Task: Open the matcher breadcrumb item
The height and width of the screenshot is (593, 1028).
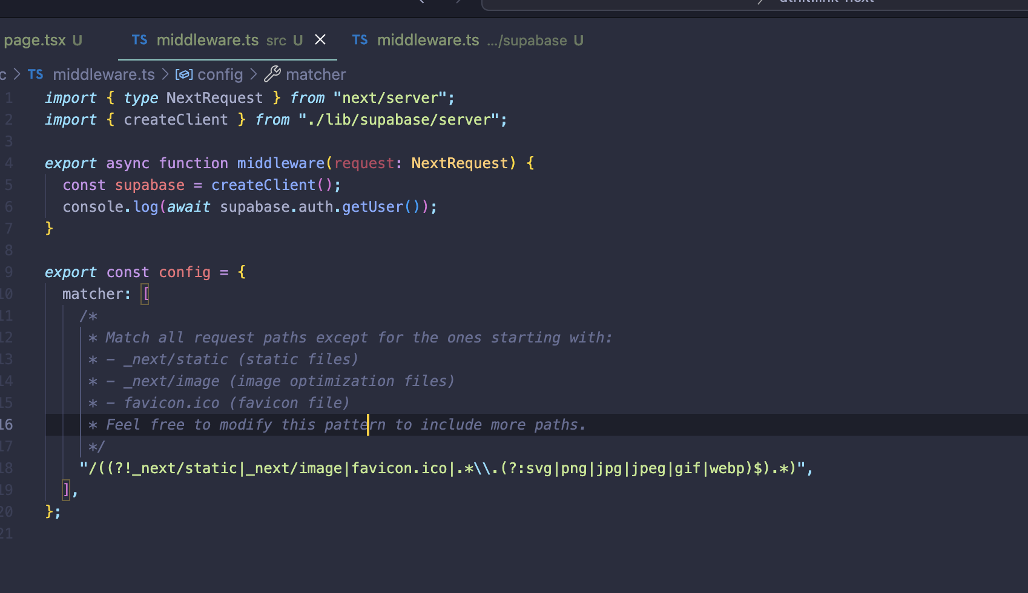Action: [316, 74]
